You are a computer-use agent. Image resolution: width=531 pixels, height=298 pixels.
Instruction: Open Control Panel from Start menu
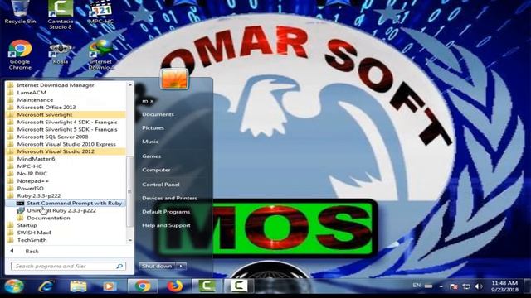[x=161, y=185]
